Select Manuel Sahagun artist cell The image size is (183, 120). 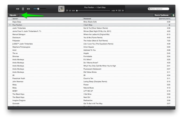[19, 34]
